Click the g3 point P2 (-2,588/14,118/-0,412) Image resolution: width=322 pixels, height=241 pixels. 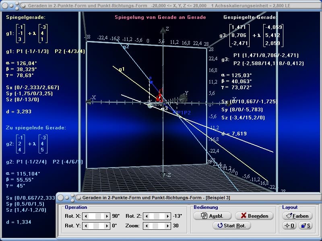[x=269, y=63]
